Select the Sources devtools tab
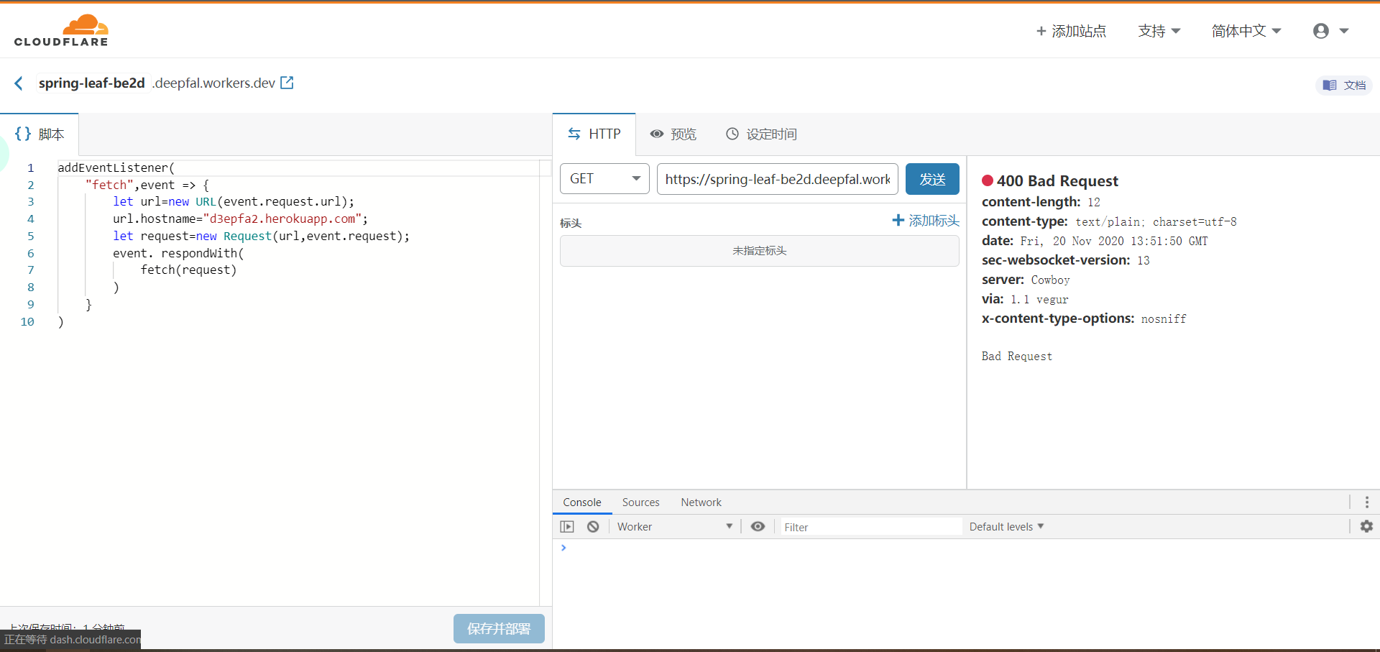Screen dimensions: 1380x652 641,502
